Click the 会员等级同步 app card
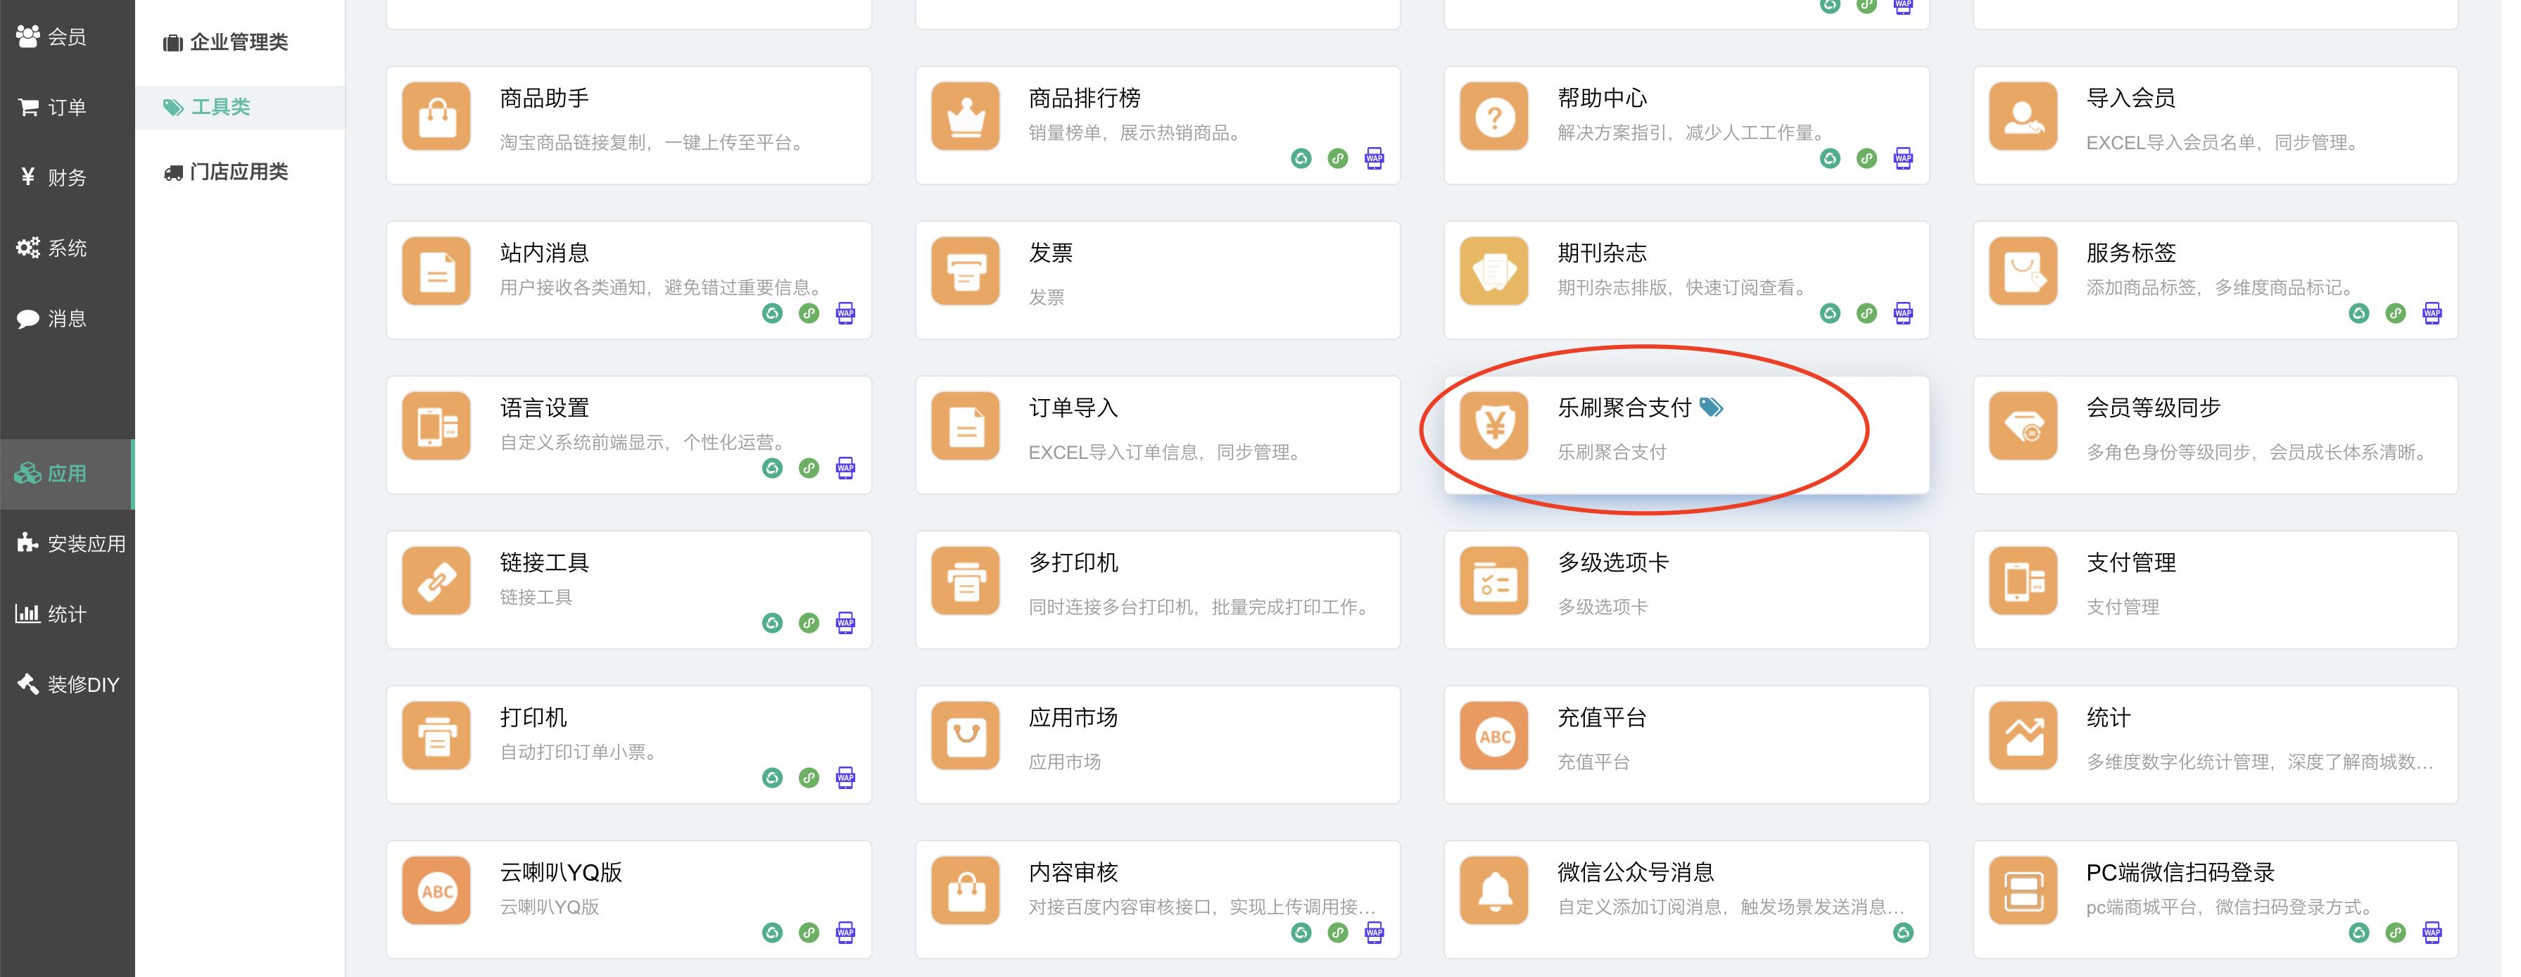The width and height of the screenshot is (2521, 977). pos(2215,436)
